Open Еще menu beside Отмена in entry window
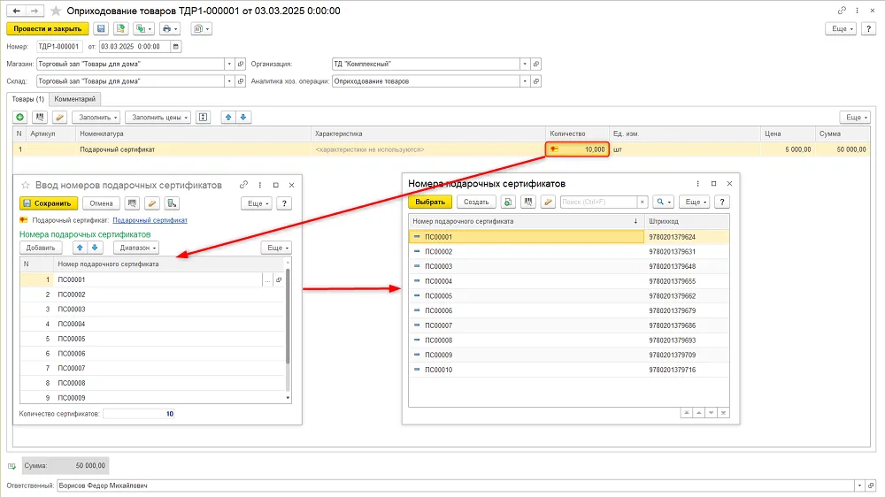 tap(257, 203)
